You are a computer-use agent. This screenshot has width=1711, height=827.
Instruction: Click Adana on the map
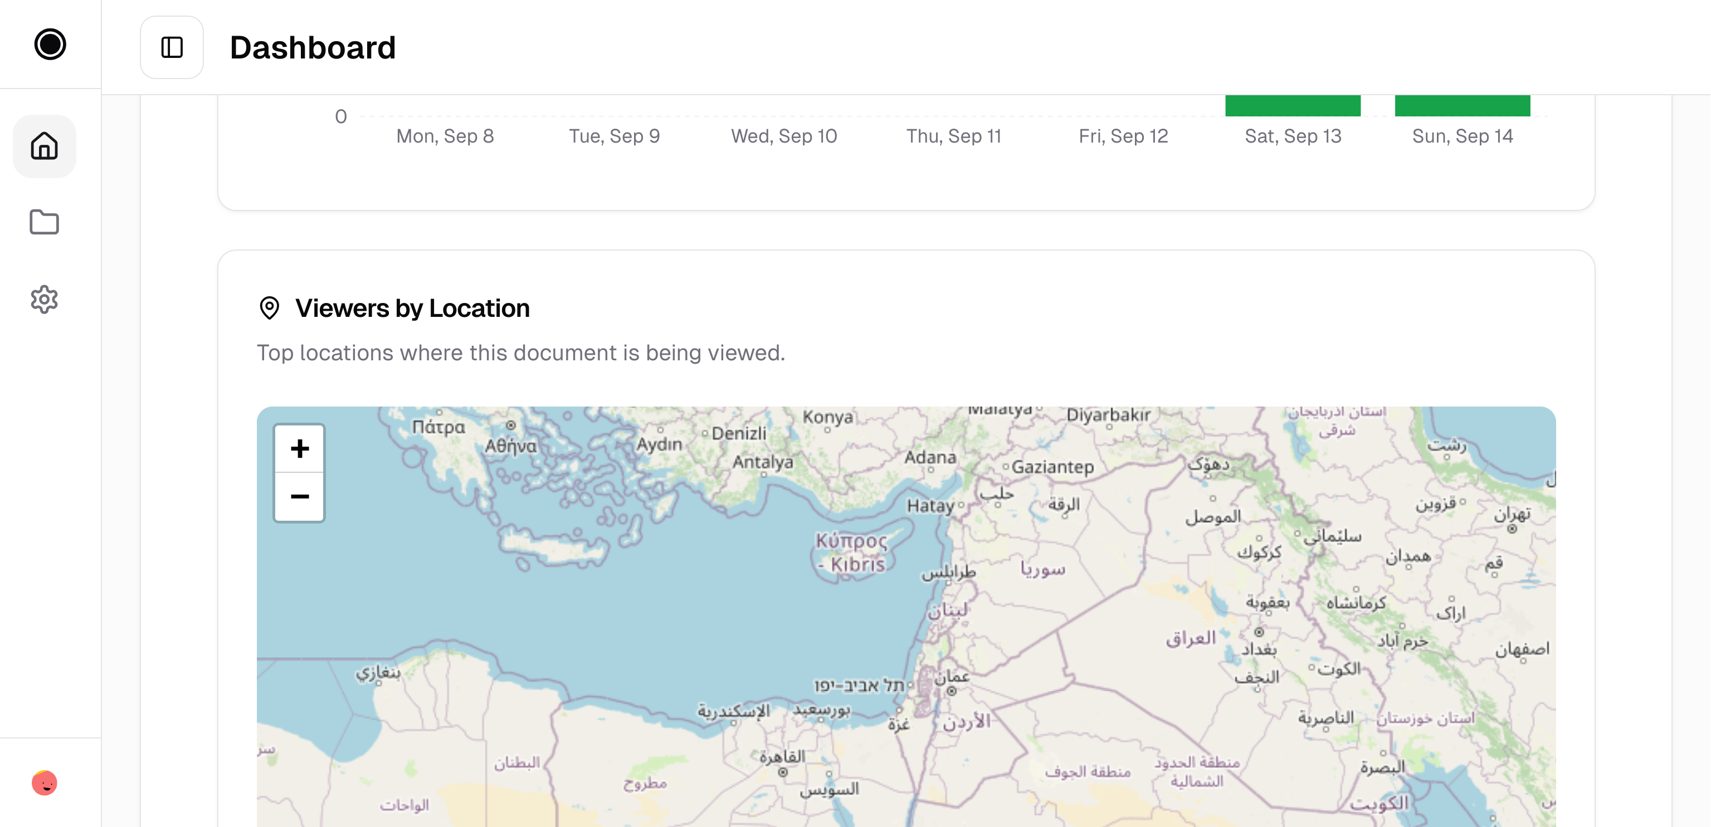click(x=930, y=457)
